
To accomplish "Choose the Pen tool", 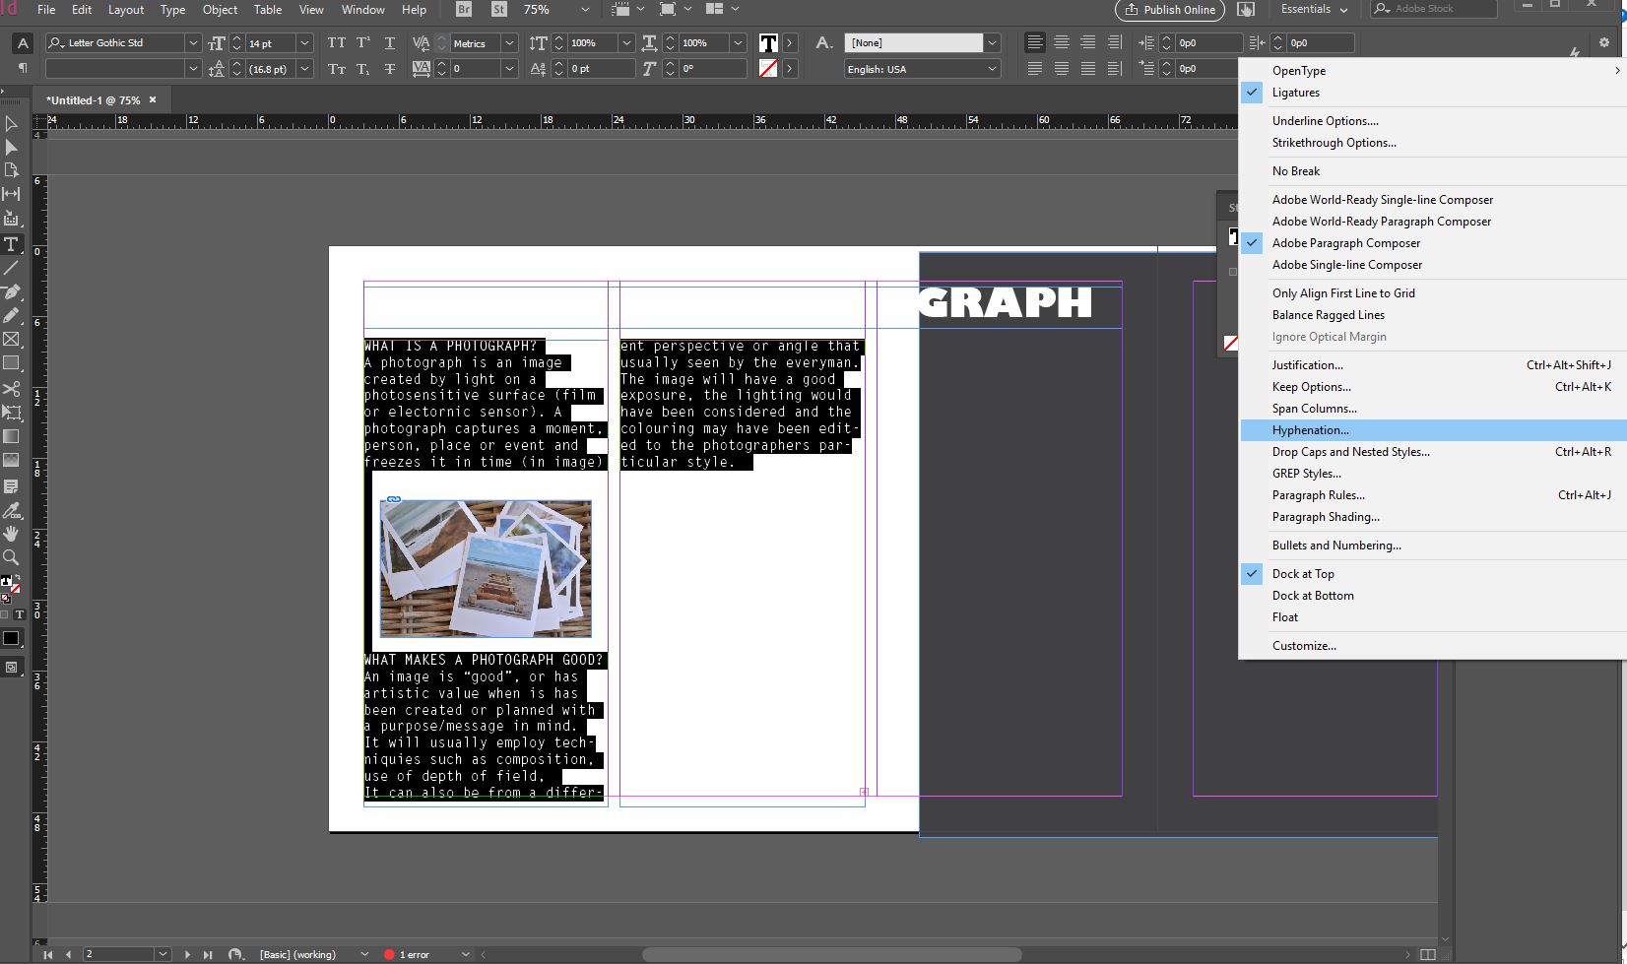I will coord(12,292).
